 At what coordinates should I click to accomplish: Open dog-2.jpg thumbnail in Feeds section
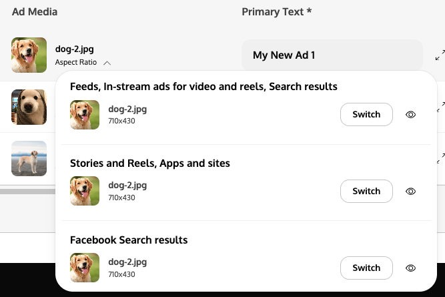point(85,115)
